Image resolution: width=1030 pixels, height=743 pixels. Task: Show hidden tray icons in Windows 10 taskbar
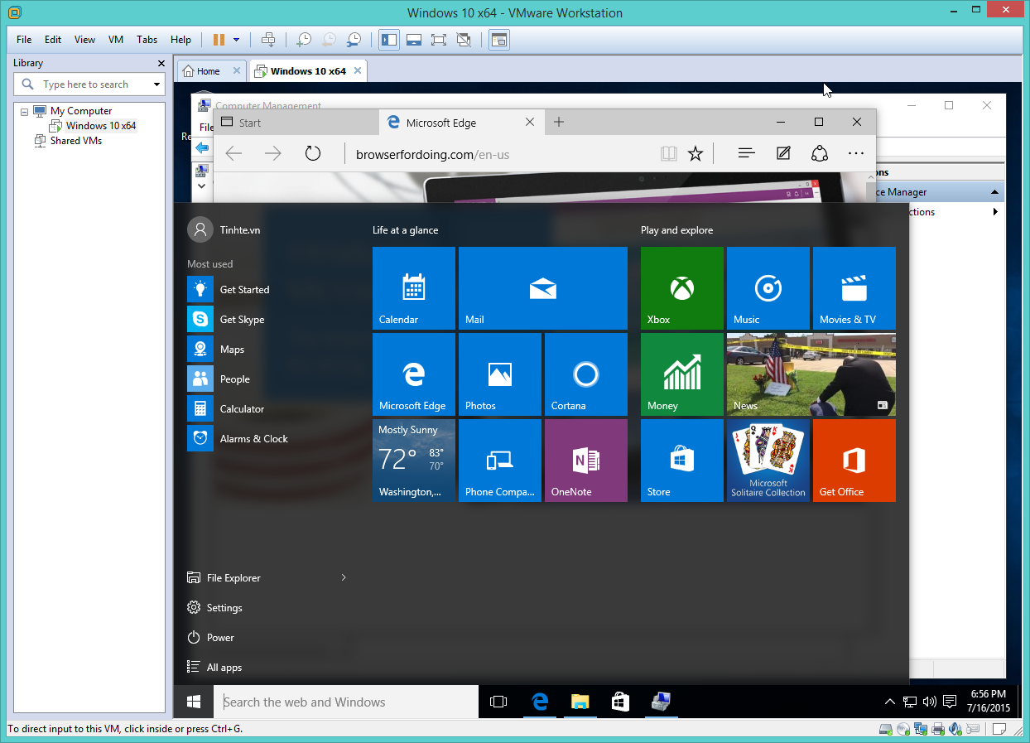pos(889,702)
